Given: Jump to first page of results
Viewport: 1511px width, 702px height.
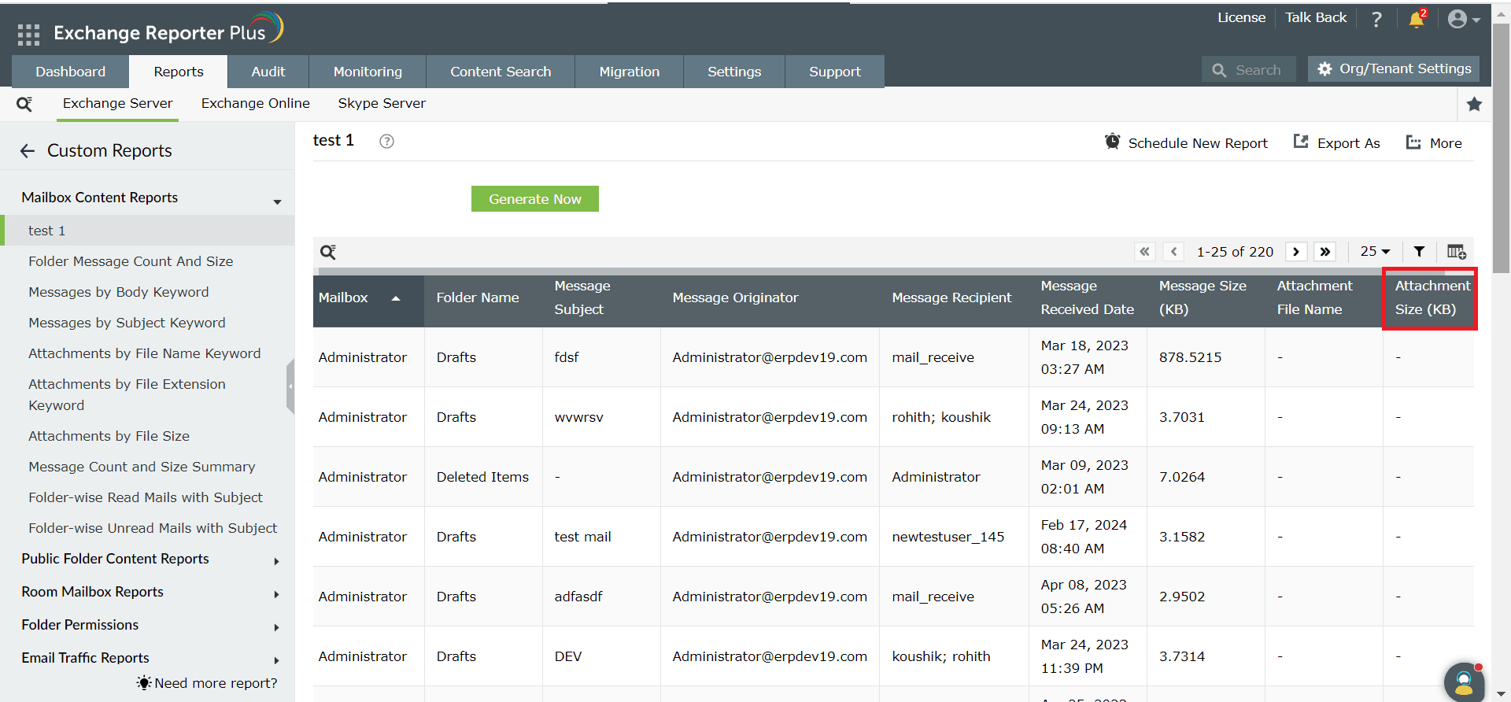Looking at the screenshot, I should pyautogui.click(x=1145, y=252).
